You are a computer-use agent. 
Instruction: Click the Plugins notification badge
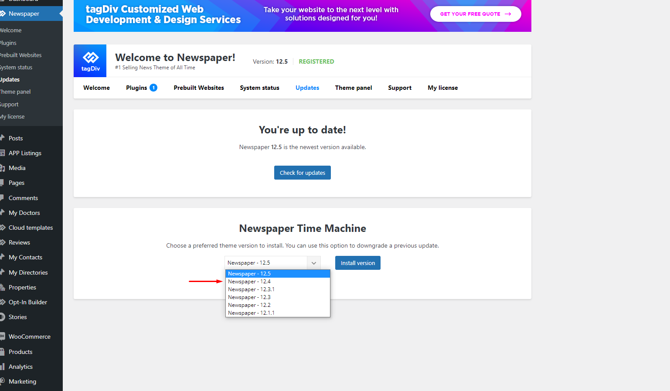pos(153,88)
